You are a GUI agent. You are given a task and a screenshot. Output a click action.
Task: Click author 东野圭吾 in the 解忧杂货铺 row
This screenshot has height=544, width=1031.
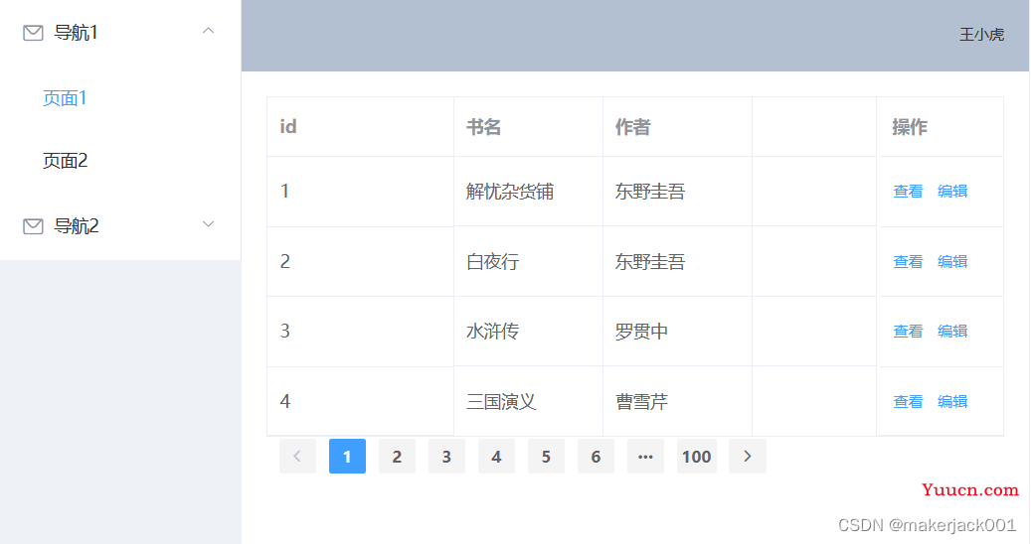(650, 191)
